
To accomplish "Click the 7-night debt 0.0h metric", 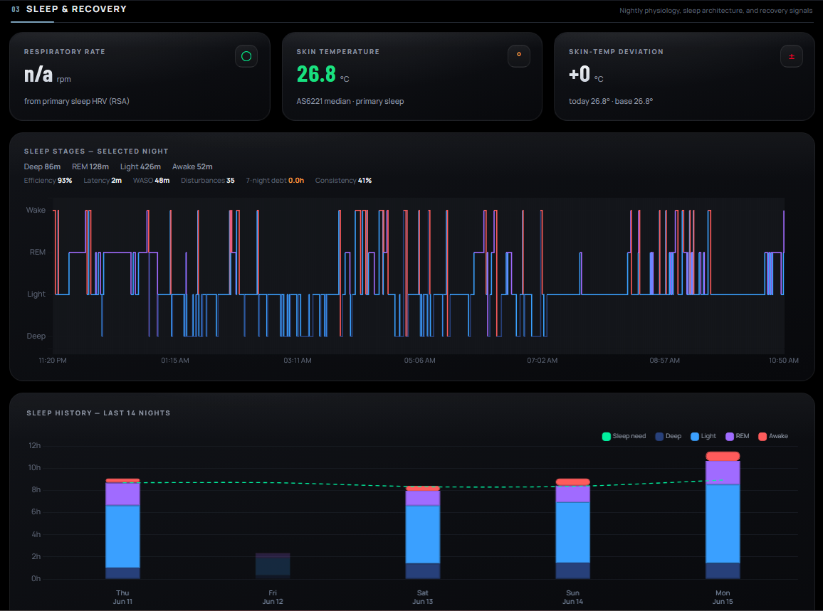I will (x=275, y=181).
